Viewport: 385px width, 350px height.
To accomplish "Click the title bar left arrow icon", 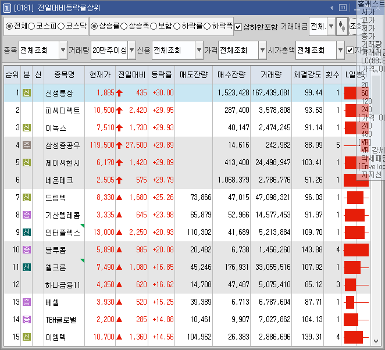I will coord(331,8).
